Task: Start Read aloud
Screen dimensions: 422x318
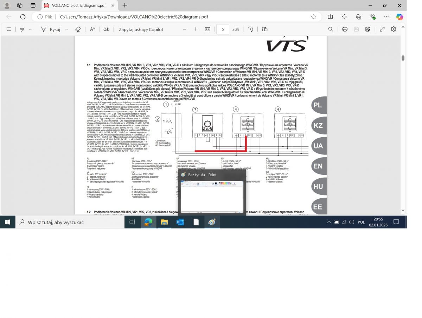Action: 92,29
